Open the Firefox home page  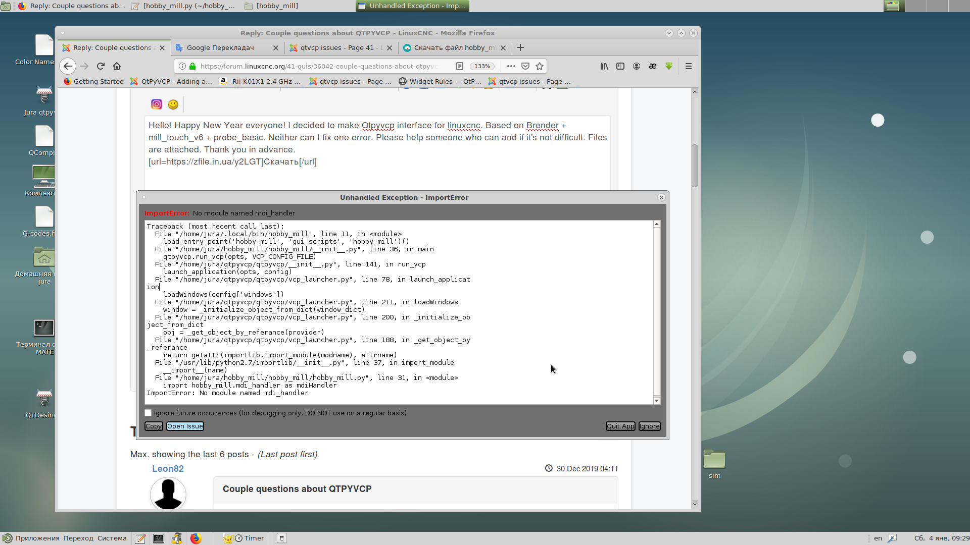tap(117, 66)
